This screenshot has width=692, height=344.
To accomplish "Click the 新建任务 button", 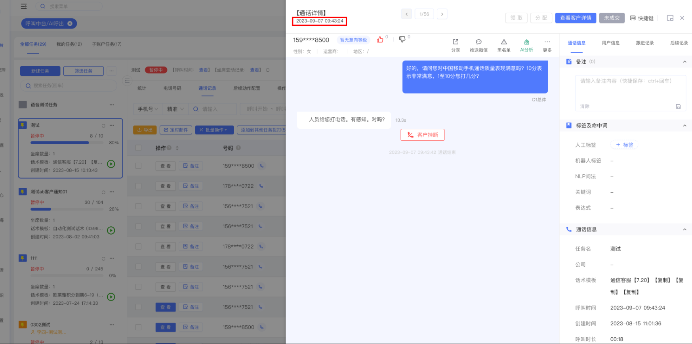I will coord(40,71).
